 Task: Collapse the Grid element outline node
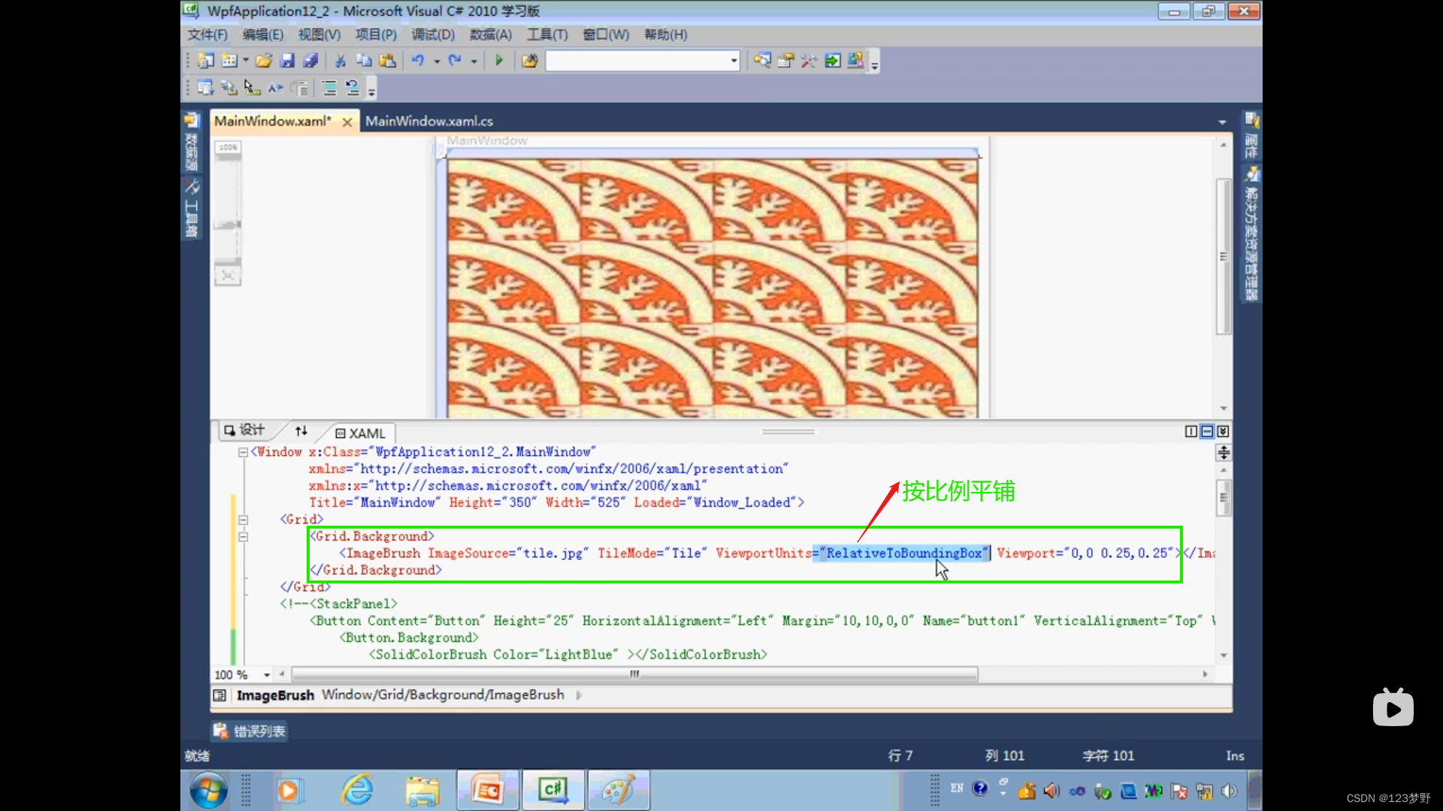click(x=243, y=520)
